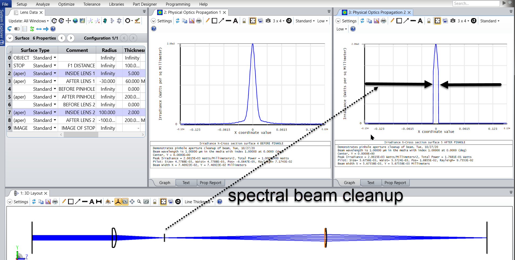Click the Update (single pass) icon in Lens Data

coord(54,21)
